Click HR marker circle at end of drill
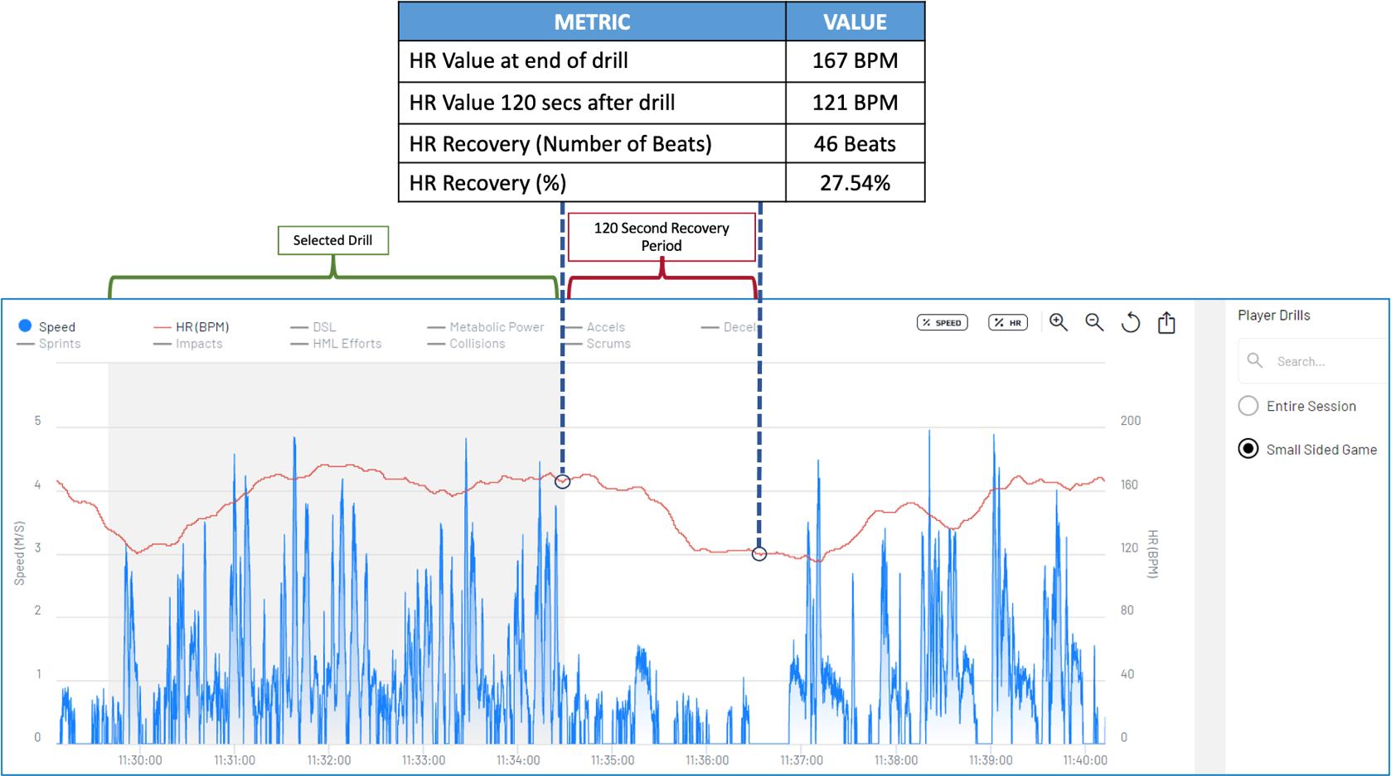The width and height of the screenshot is (1391, 776). (x=562, y=480)
